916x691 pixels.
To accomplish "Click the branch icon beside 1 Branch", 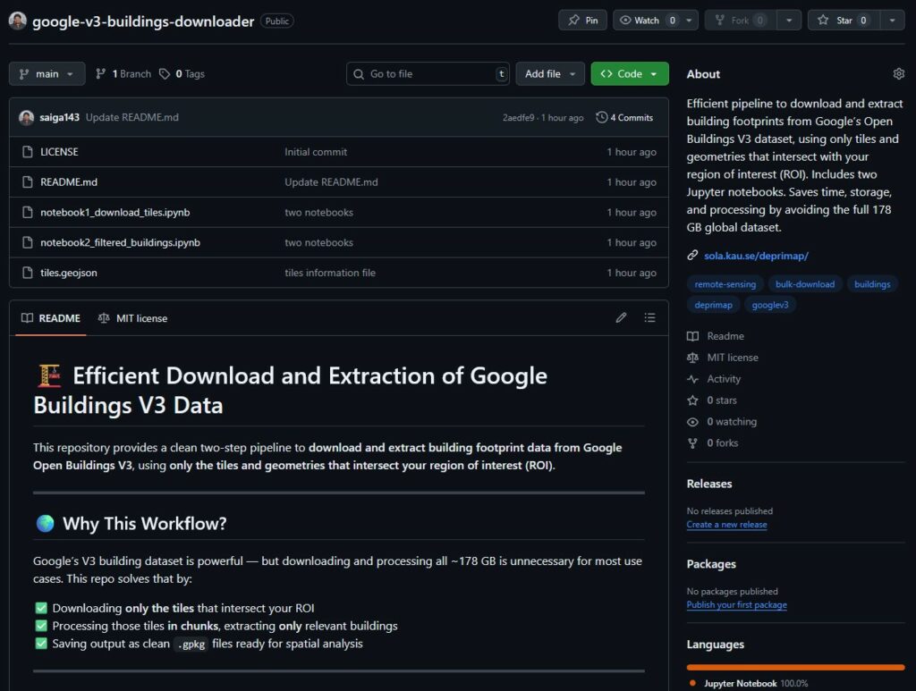I will 100,73.
